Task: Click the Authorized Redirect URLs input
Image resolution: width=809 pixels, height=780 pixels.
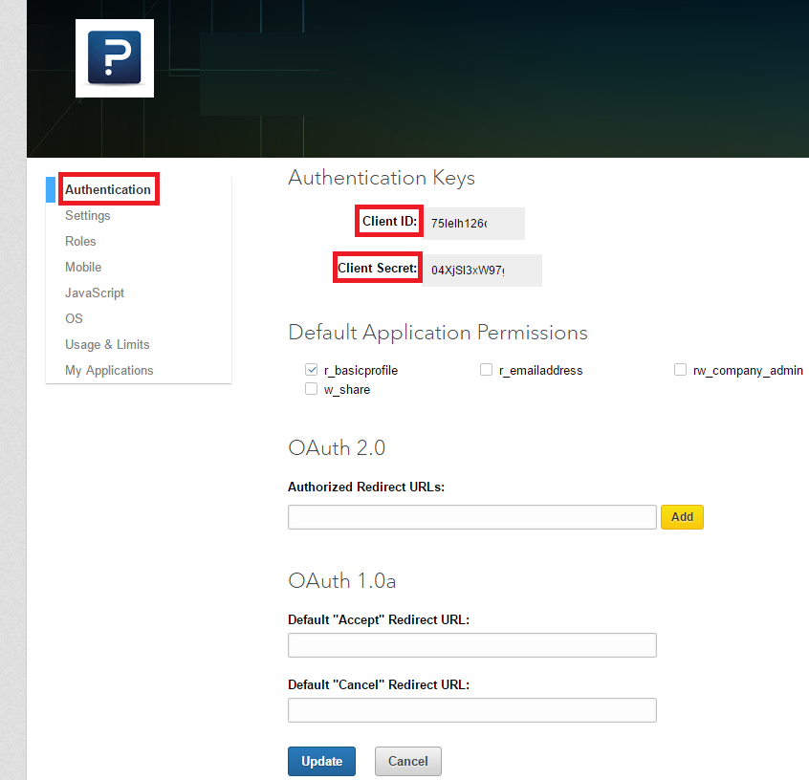Action: coord(471,516)
